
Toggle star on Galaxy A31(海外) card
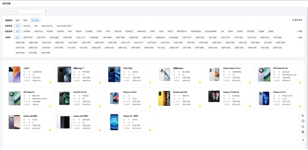coord(100,130)
